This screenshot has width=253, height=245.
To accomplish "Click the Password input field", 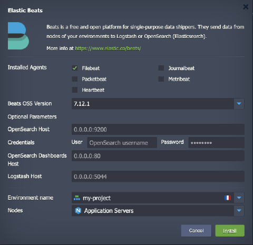I will click(217, 143).
